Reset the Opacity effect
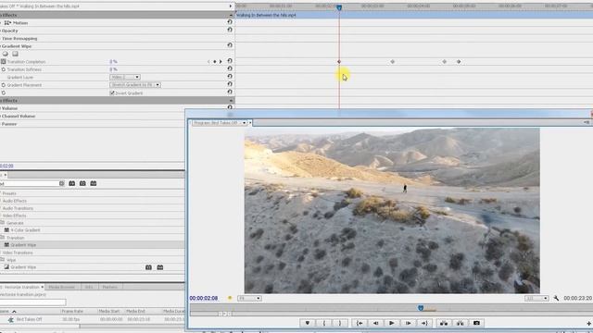This screenshot has width=593, height=333. click(x=230, y=30)
